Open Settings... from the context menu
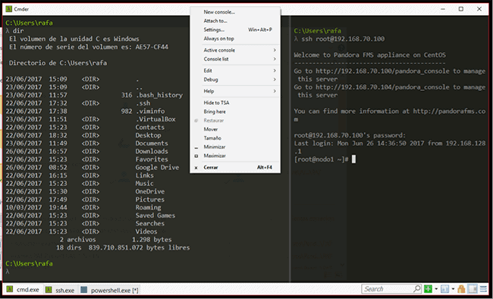493x299 pixels. pyautogui.click(x=235, y=30)
